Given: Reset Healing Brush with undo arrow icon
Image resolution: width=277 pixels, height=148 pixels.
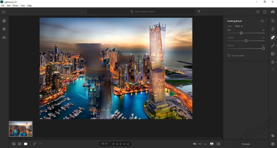Looking at the screenshot, I should point(263,21).
